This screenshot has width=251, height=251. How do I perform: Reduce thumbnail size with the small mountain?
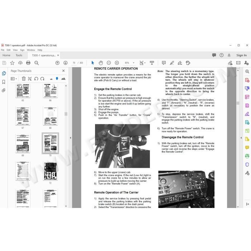[x=51, y=79]
